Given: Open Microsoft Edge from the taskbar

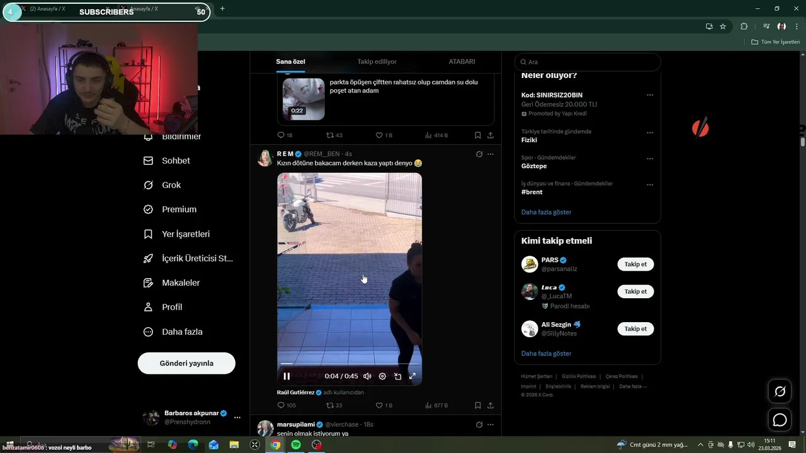Looking at the screenshot, I should click(x=193, y=445).
